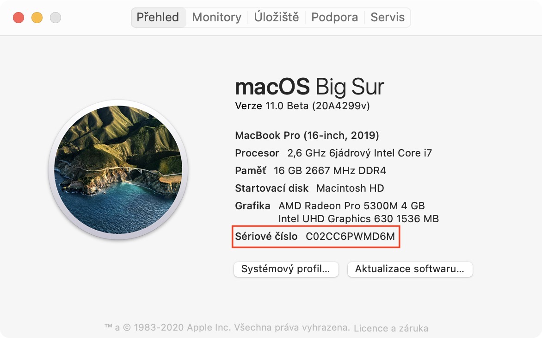This screenshot has height=338, width=542.
Task: Click the macOS Big Sur title
Action: (x=309, y=87)
